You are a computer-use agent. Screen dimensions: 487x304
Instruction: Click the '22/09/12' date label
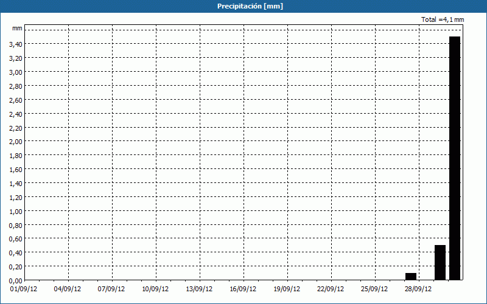tap(331, 289)
